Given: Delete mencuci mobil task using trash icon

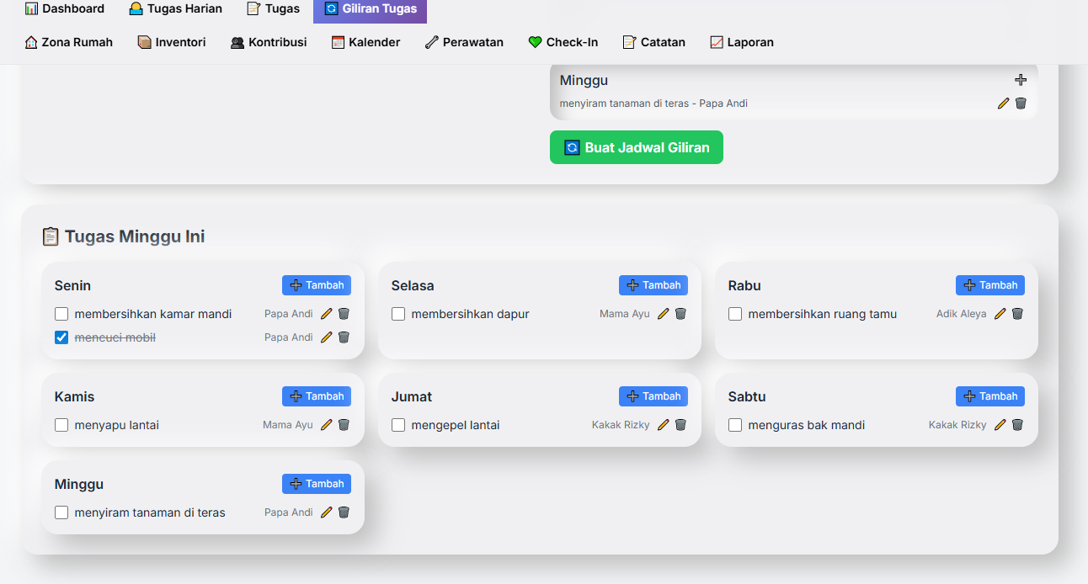Looking at the screenshot, I should (x=344, y=337).
